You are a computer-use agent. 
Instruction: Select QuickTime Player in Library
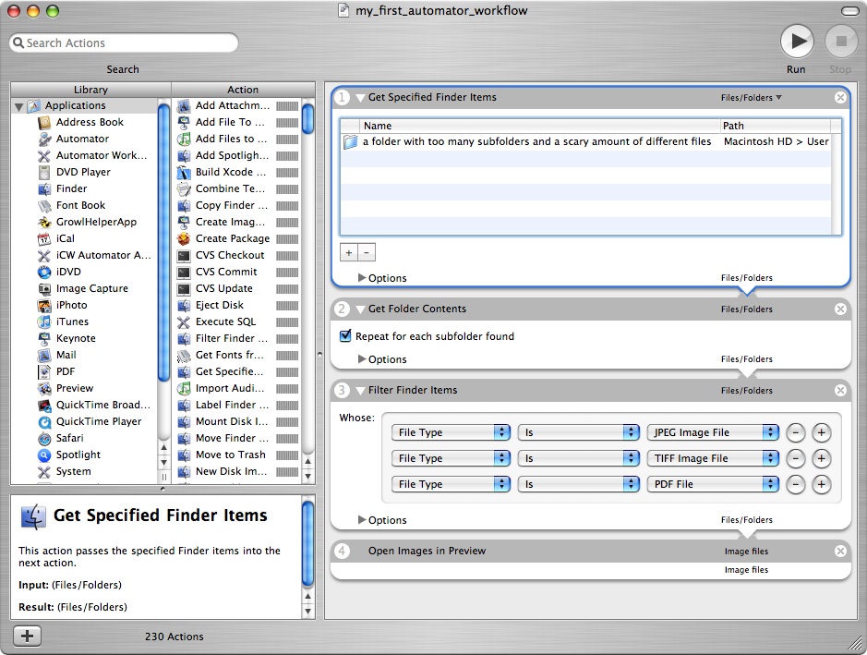click(99, 420)
